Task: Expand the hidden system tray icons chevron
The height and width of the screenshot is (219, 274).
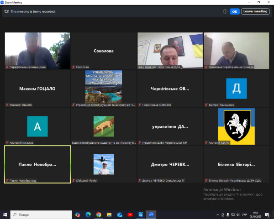Action: (x=217, y=214)
